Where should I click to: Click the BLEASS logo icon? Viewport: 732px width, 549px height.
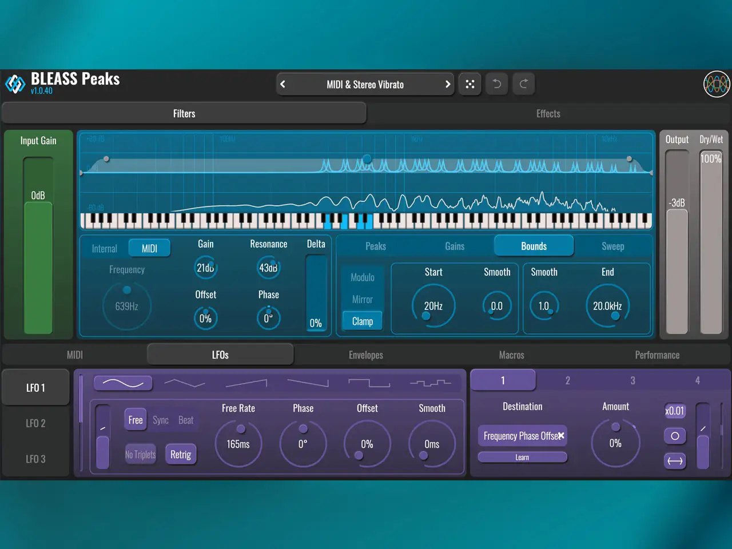15,84
